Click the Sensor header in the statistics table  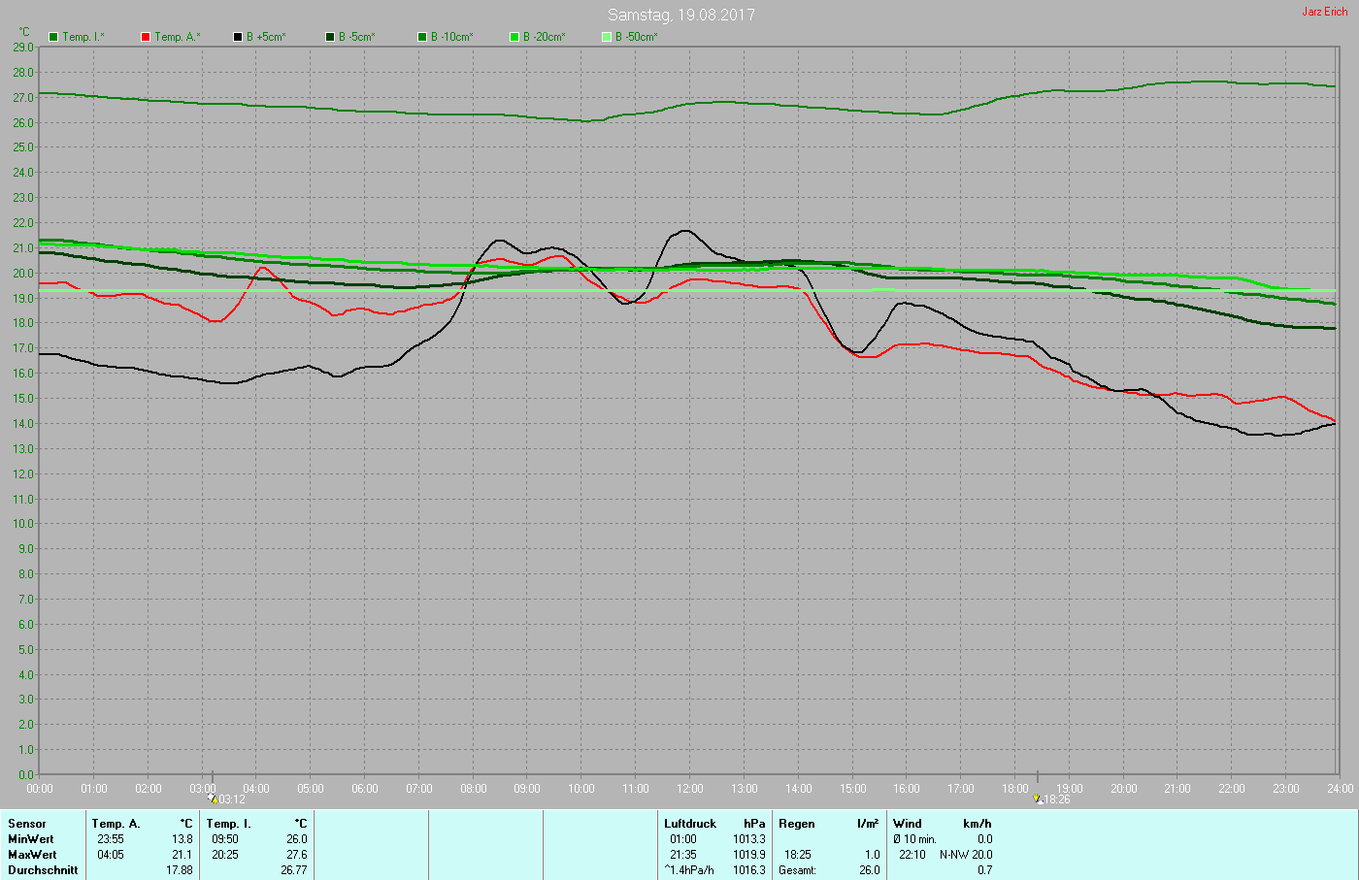coord(27,824)
